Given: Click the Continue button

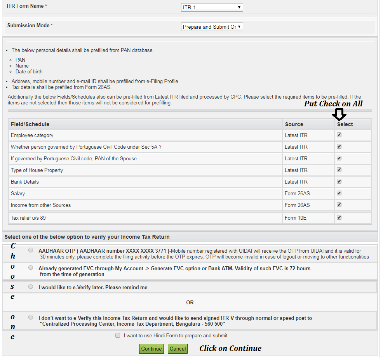Looking at the screenshot, I should click(x=151, y=349).
